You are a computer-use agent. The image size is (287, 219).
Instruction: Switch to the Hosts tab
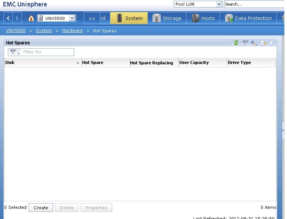click(x=203, y=18)
